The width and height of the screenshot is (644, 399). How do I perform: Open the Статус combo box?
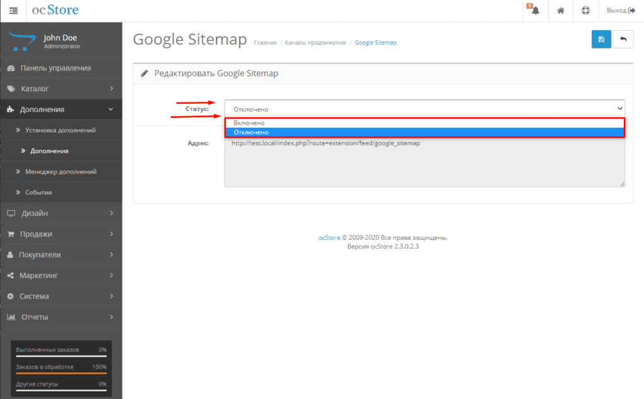(x=425, y=108)
